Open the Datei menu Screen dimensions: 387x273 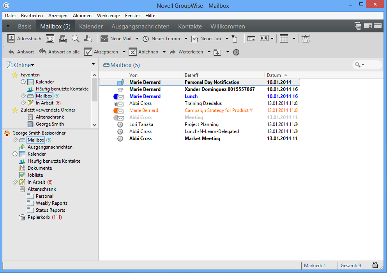click(x=11, y=16)
